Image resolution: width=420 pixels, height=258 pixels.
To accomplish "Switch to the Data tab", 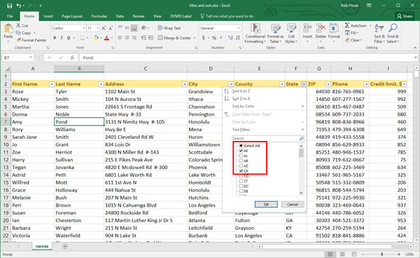I will (x=120, y=16).
